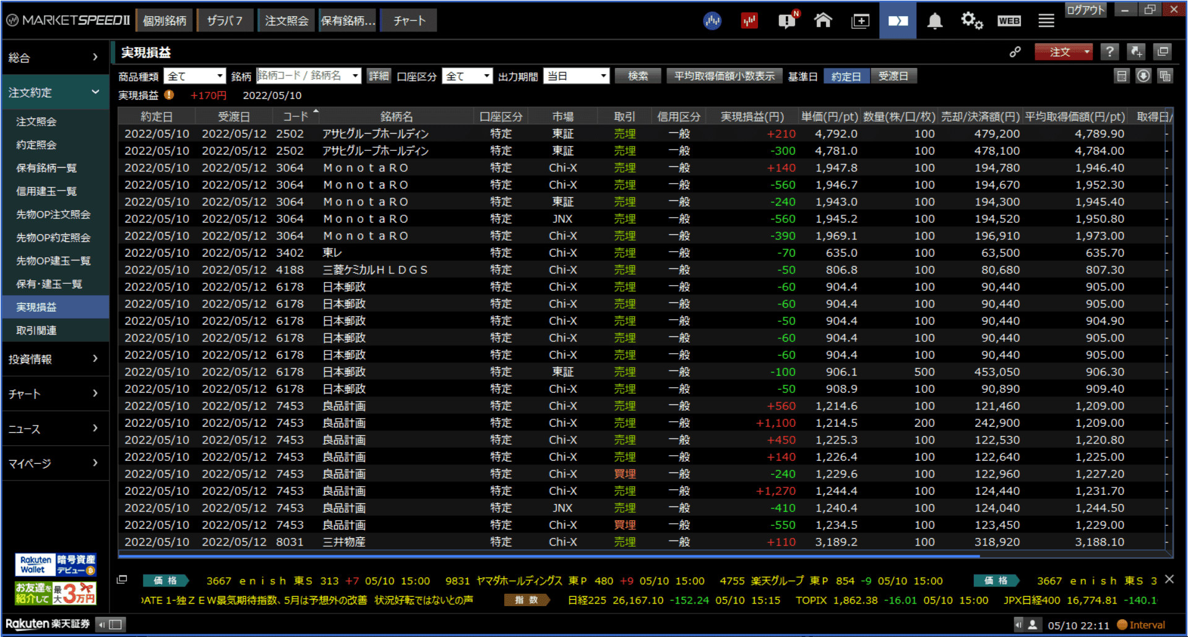Toggle the sidebar collapse icon beside Rakuten logo
Image resolution: width=1188 pixels, height=637 pixels.
pyautogui.click(x=111, y=624)
